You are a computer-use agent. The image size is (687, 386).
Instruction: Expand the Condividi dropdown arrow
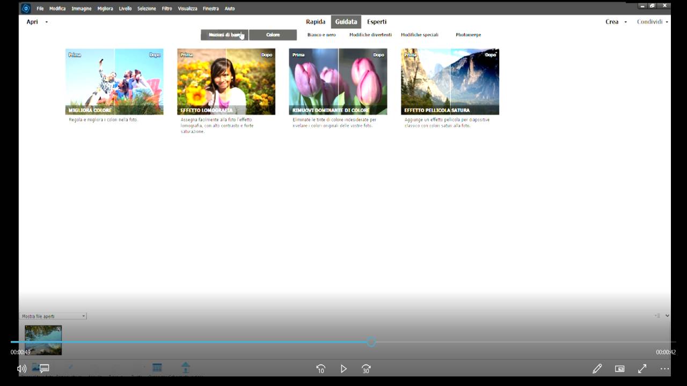667,22
